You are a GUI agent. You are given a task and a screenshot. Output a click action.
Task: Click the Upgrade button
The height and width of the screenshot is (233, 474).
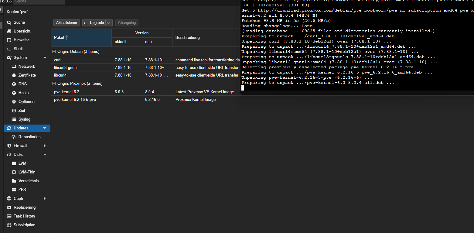pos(94,23)
